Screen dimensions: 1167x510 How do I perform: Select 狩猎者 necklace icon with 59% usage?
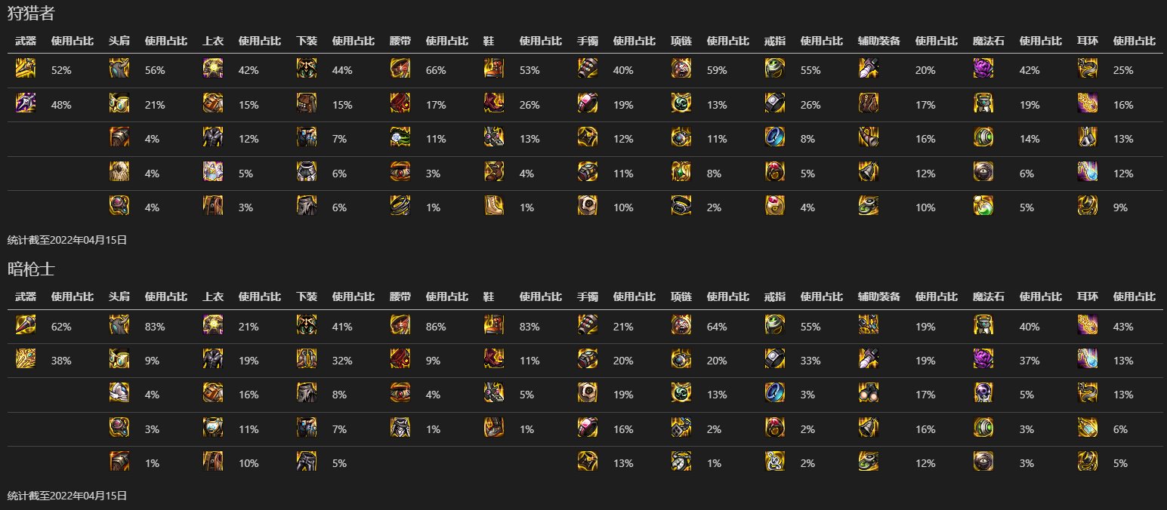coord(681,69)
